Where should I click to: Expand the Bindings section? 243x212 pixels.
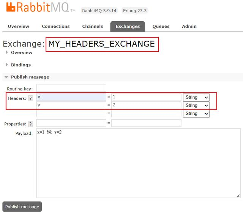pos(21,65)
